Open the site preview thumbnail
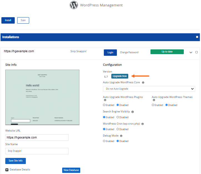The height and width of the screenshot is (174, 201). 42,97
